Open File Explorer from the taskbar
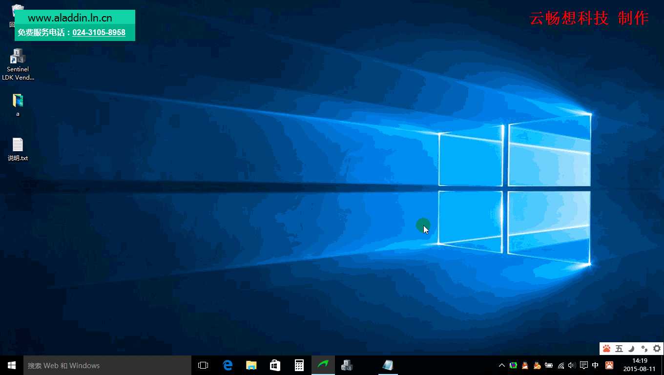This screenshot has width=664, height=375. (x=251, y=365)
